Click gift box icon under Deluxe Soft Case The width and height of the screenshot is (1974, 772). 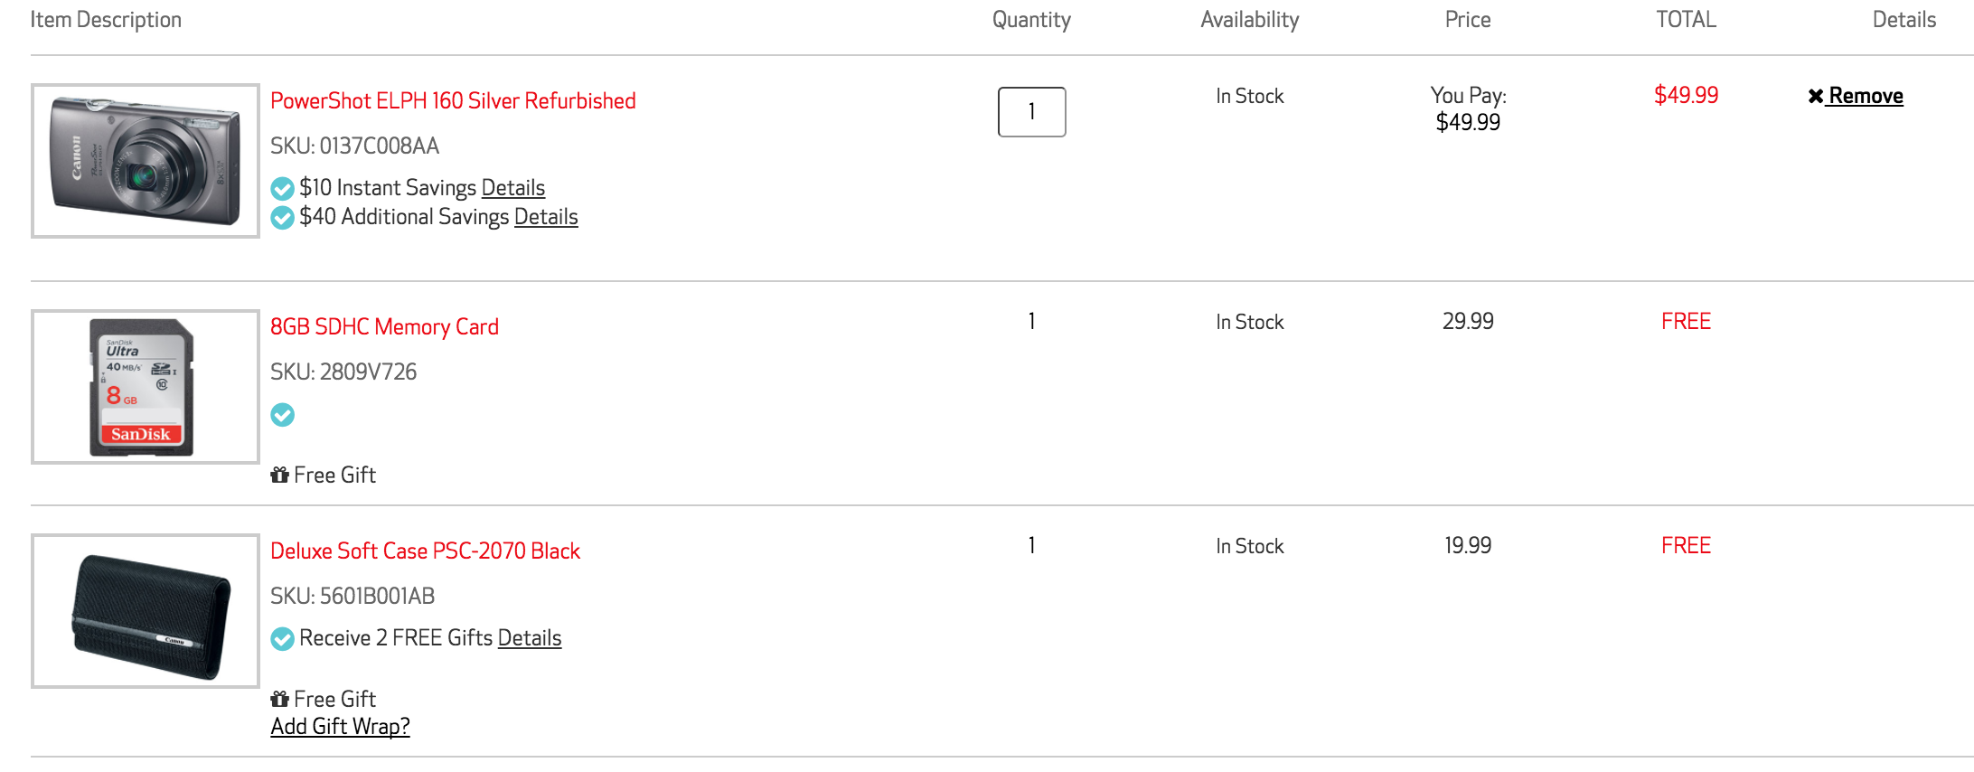point(279,699)
